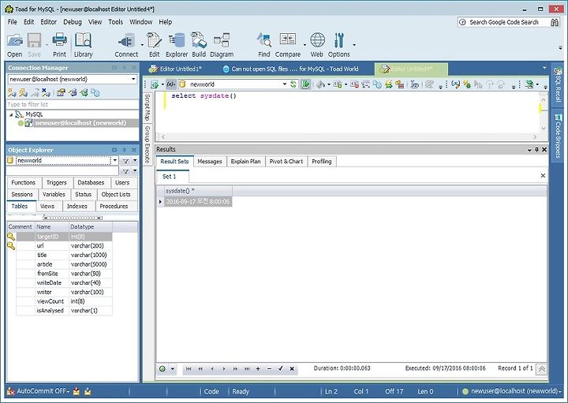
Task: Open the Results panel options dropdown
Action: pyautogui.click(x=529, y=150)
